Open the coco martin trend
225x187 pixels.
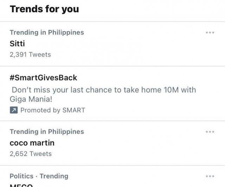tap(32, 143)
